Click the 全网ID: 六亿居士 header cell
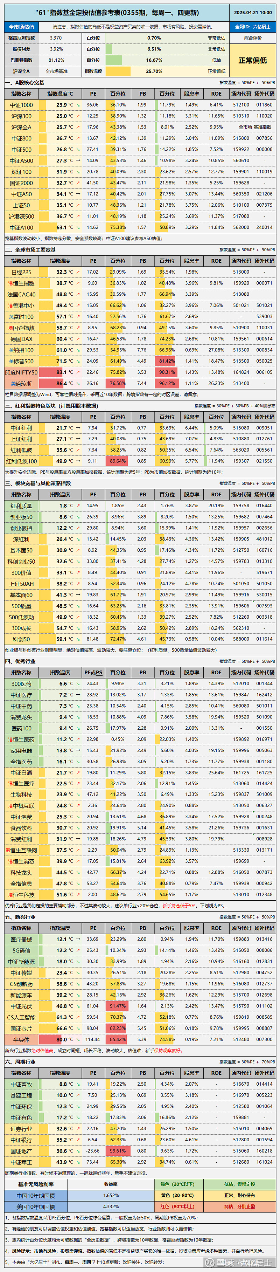This screenshot has width=280, height=1272. 253,27
